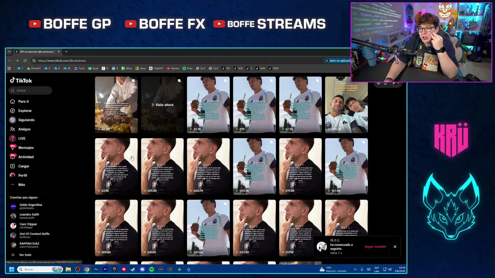Switch to Chrome on the taskbar
The height and width of the screenshot is (278, 495).
tap(87, 270)
